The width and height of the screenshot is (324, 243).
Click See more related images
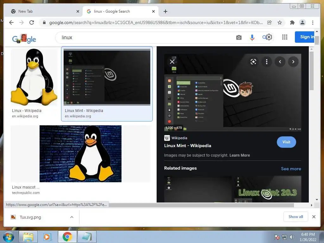pyautogui.click(x=291, y=169)
